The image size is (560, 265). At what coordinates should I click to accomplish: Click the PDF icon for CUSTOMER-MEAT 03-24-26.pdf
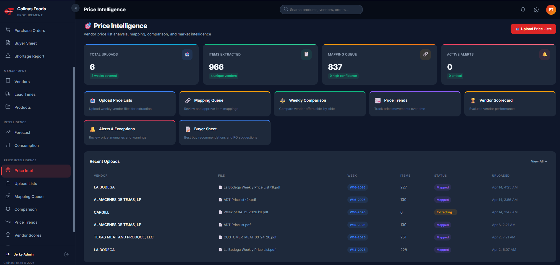220,237
